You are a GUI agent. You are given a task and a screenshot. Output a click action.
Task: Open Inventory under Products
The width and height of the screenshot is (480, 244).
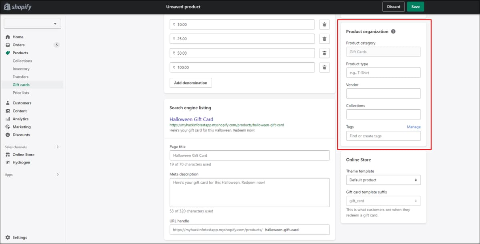pyautogui.click(x=21, y=69)
